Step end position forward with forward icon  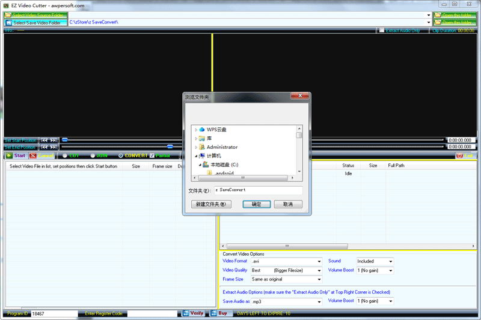pos(54,147)
